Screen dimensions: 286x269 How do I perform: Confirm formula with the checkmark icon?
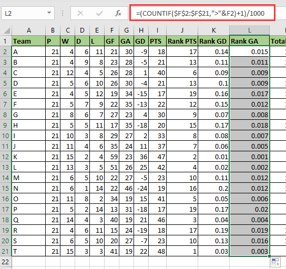[x=99, y=13]
